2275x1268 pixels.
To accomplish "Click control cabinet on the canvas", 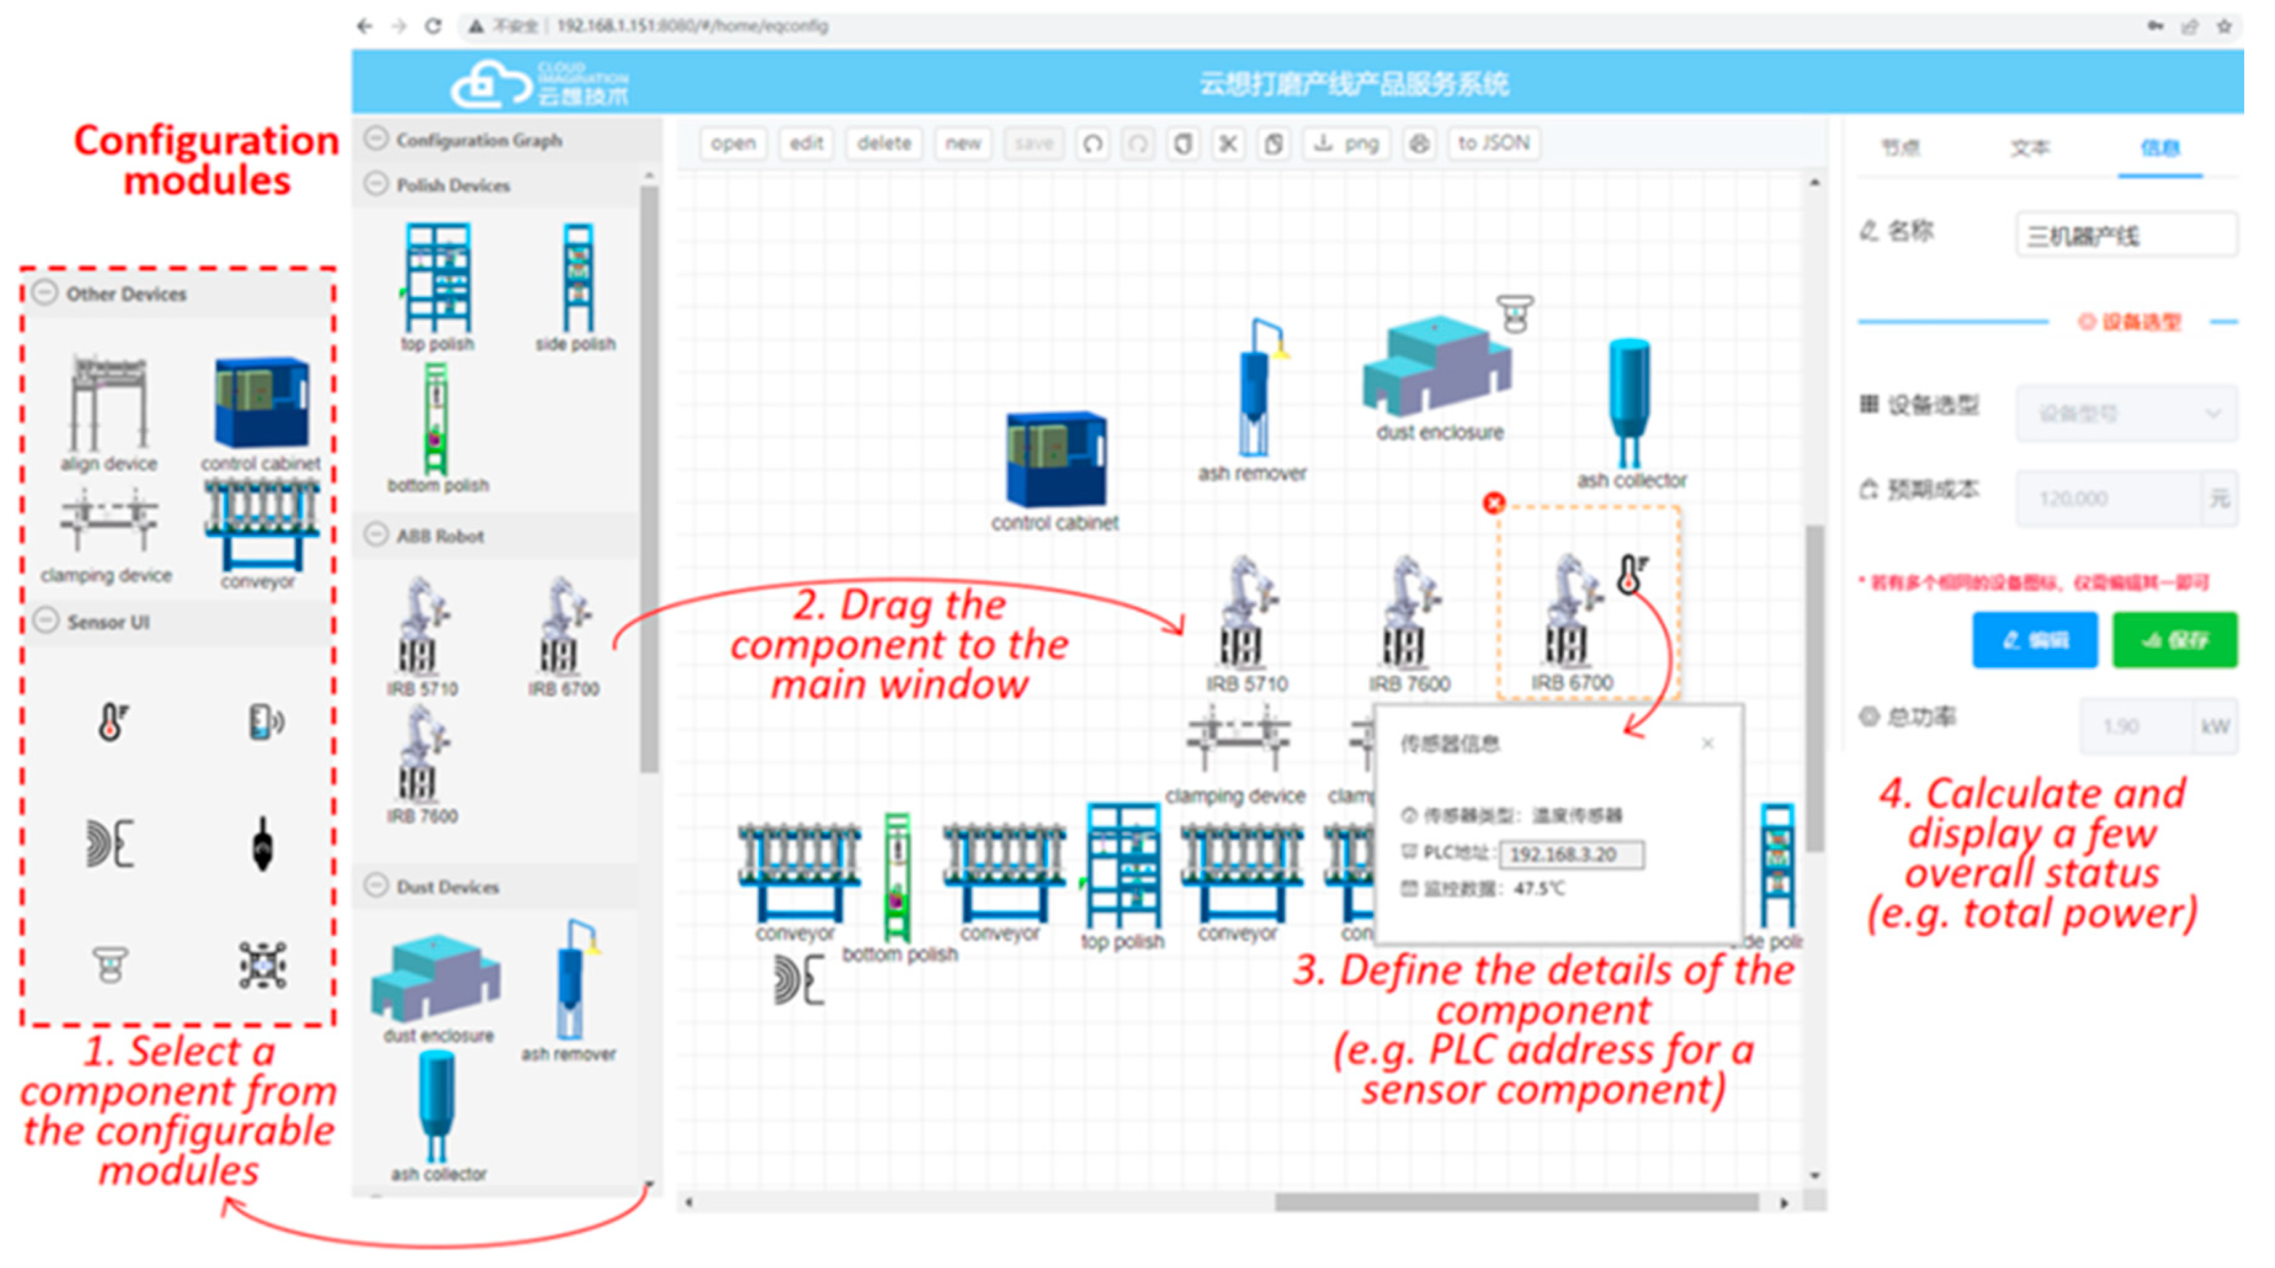I will [x=1056, y=472].
